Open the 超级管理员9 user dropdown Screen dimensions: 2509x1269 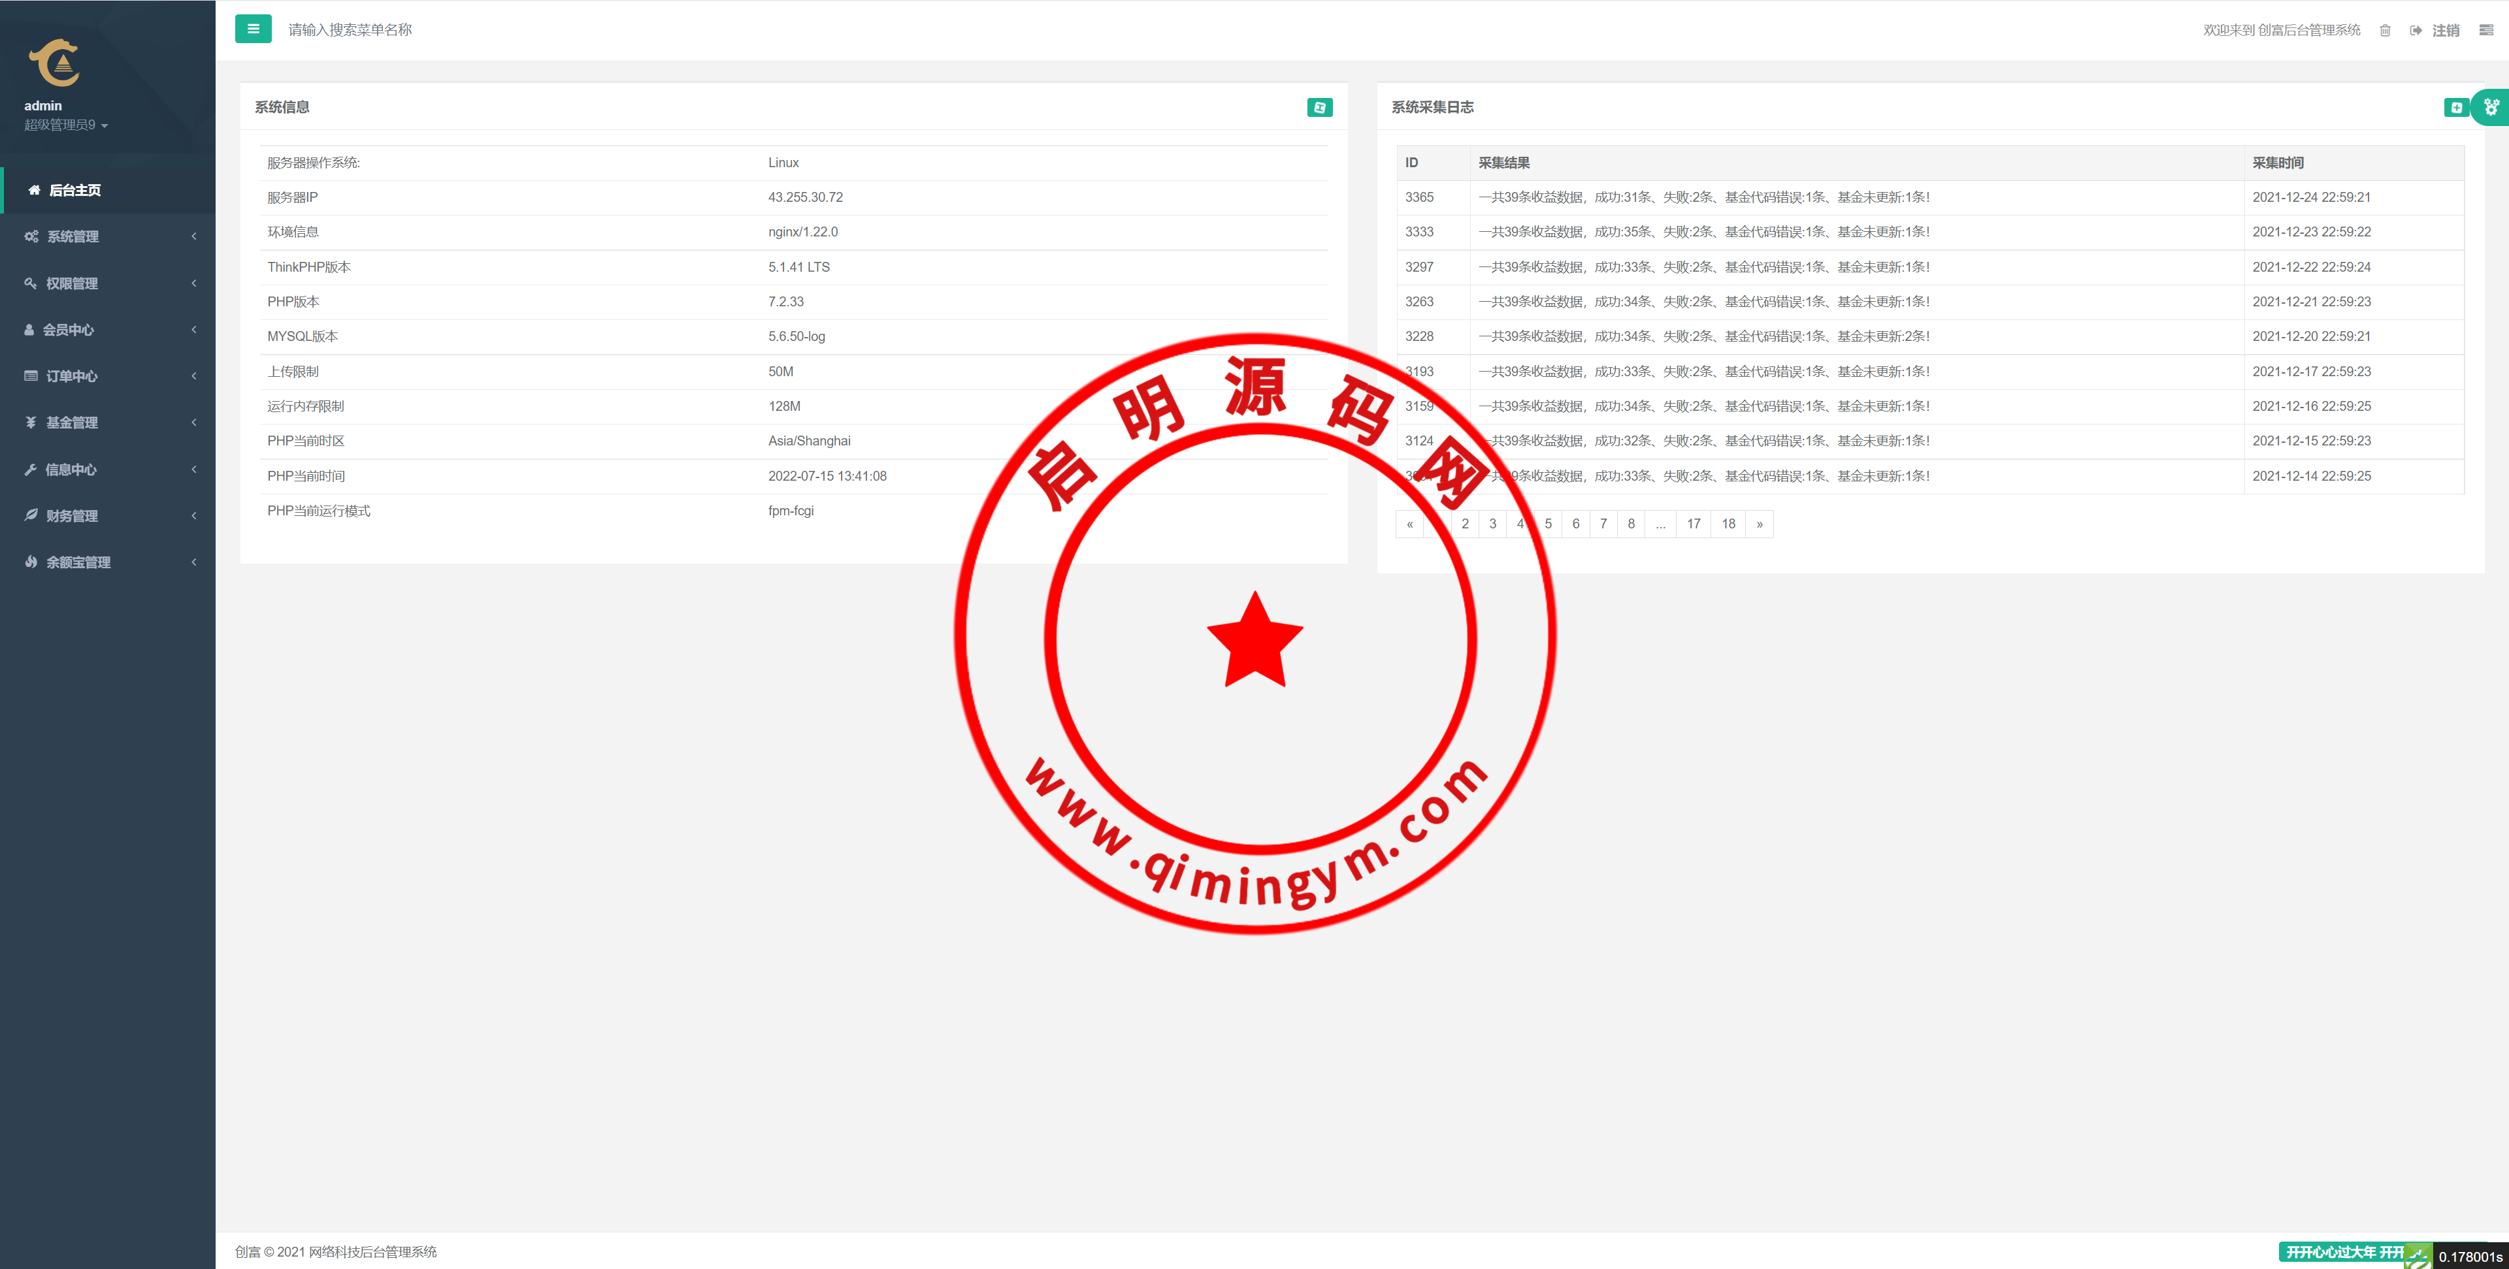[65, 125]
